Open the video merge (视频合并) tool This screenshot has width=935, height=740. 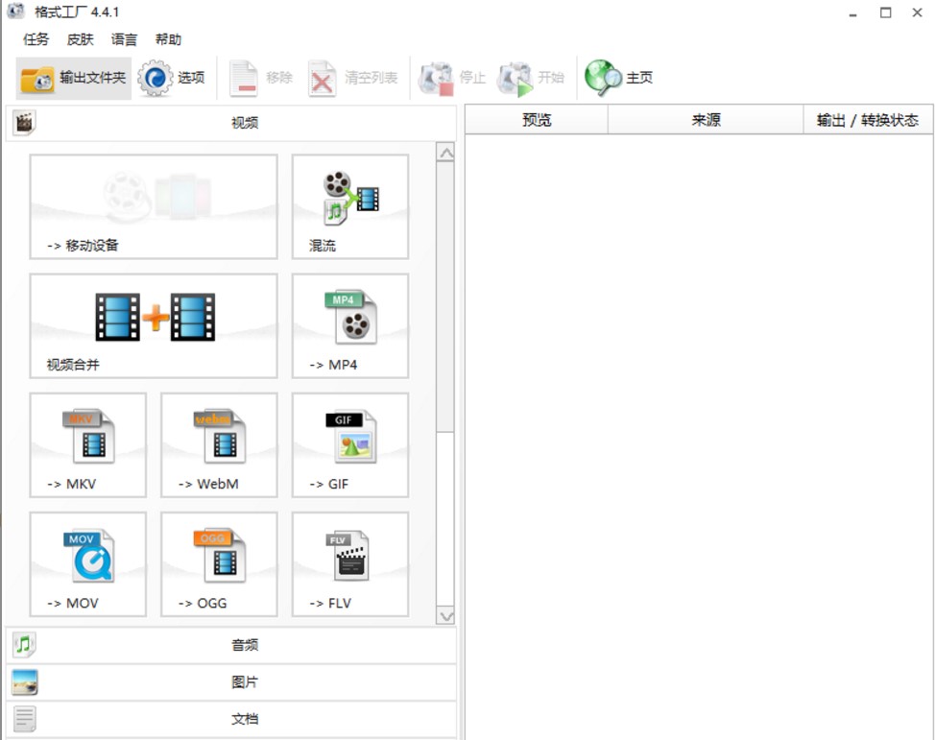(x=154, y=325)
